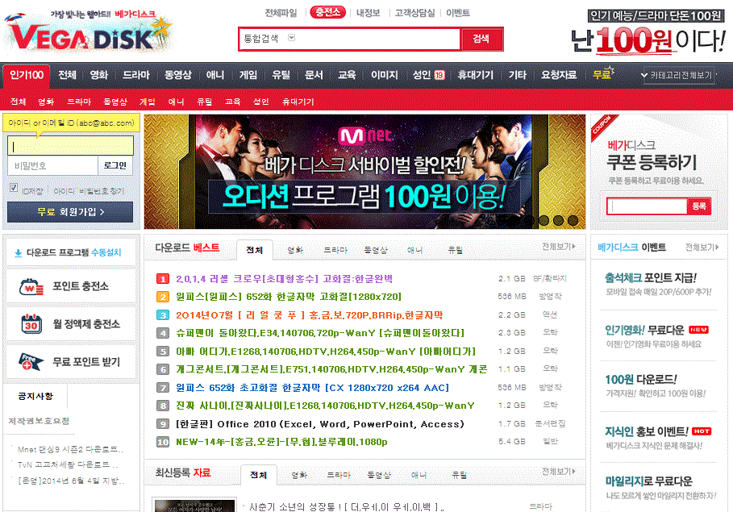This screenshot has height=512, width=733.
Task: Click the 19 adult badge icon
Action: (x=439, y=75)
